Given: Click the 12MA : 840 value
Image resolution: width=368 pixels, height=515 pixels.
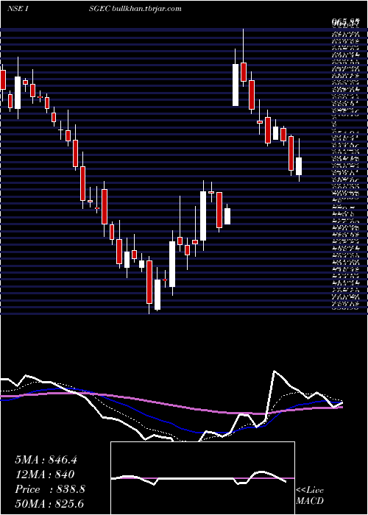Looking at the screenshot, I should pos(44,475).
